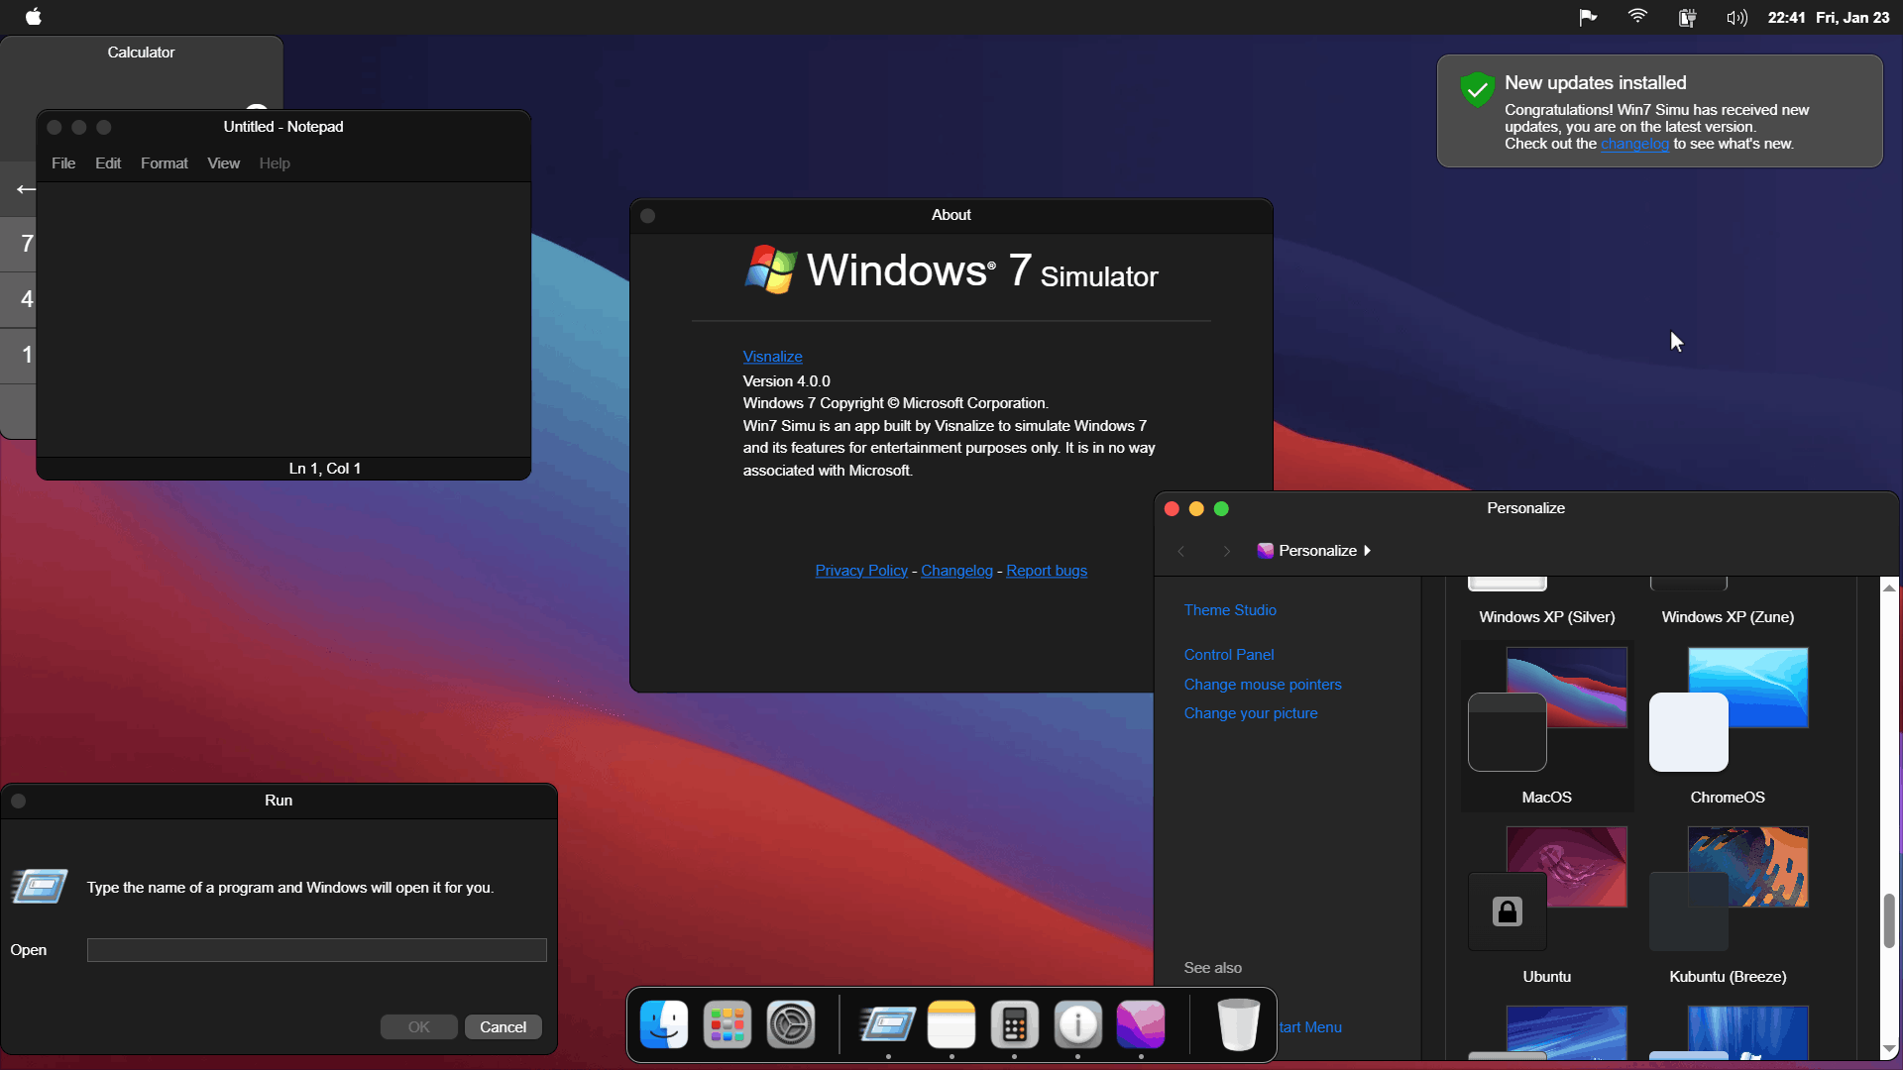
Task: Click the Run icon in dock
Action: (x=887, y=1023)
